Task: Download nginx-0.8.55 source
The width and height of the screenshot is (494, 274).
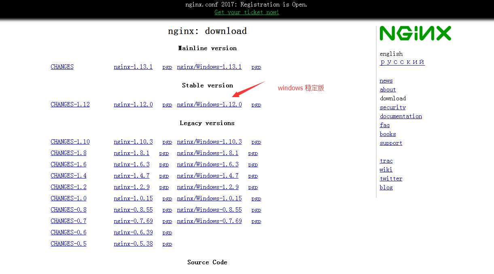Action: 133,210
